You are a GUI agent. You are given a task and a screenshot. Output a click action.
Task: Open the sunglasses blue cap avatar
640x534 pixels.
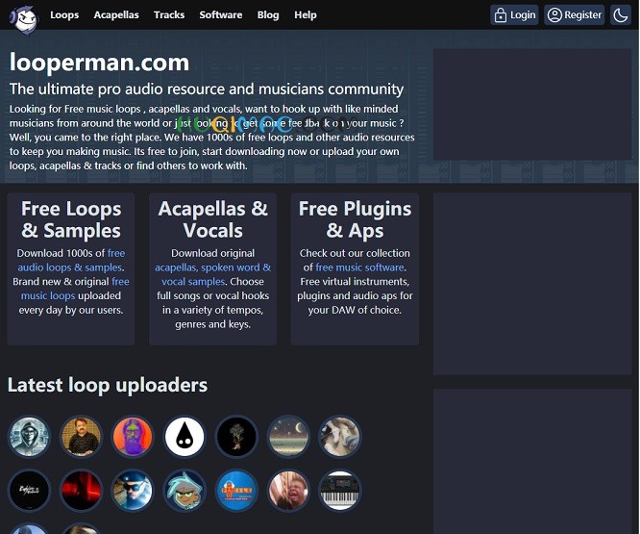click(x=133, y=490)
